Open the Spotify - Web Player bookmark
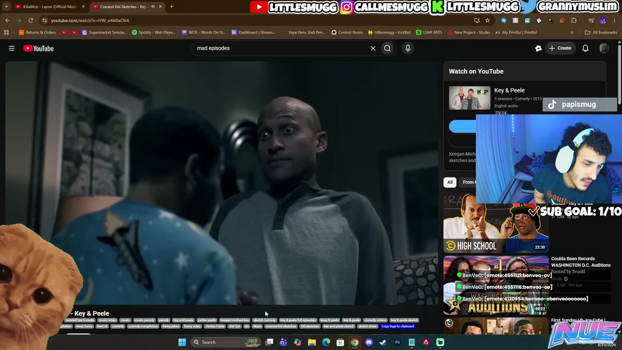The width and height of the screenshot is (622, 350). pyautogui.click(x=154, y=33)
